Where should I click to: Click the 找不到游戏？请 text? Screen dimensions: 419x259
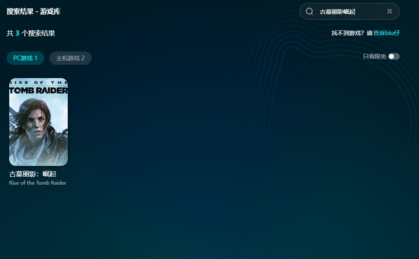click(x=352, y=33)
